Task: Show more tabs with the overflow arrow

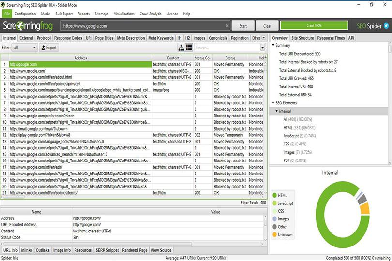Action: pos(264,38)
